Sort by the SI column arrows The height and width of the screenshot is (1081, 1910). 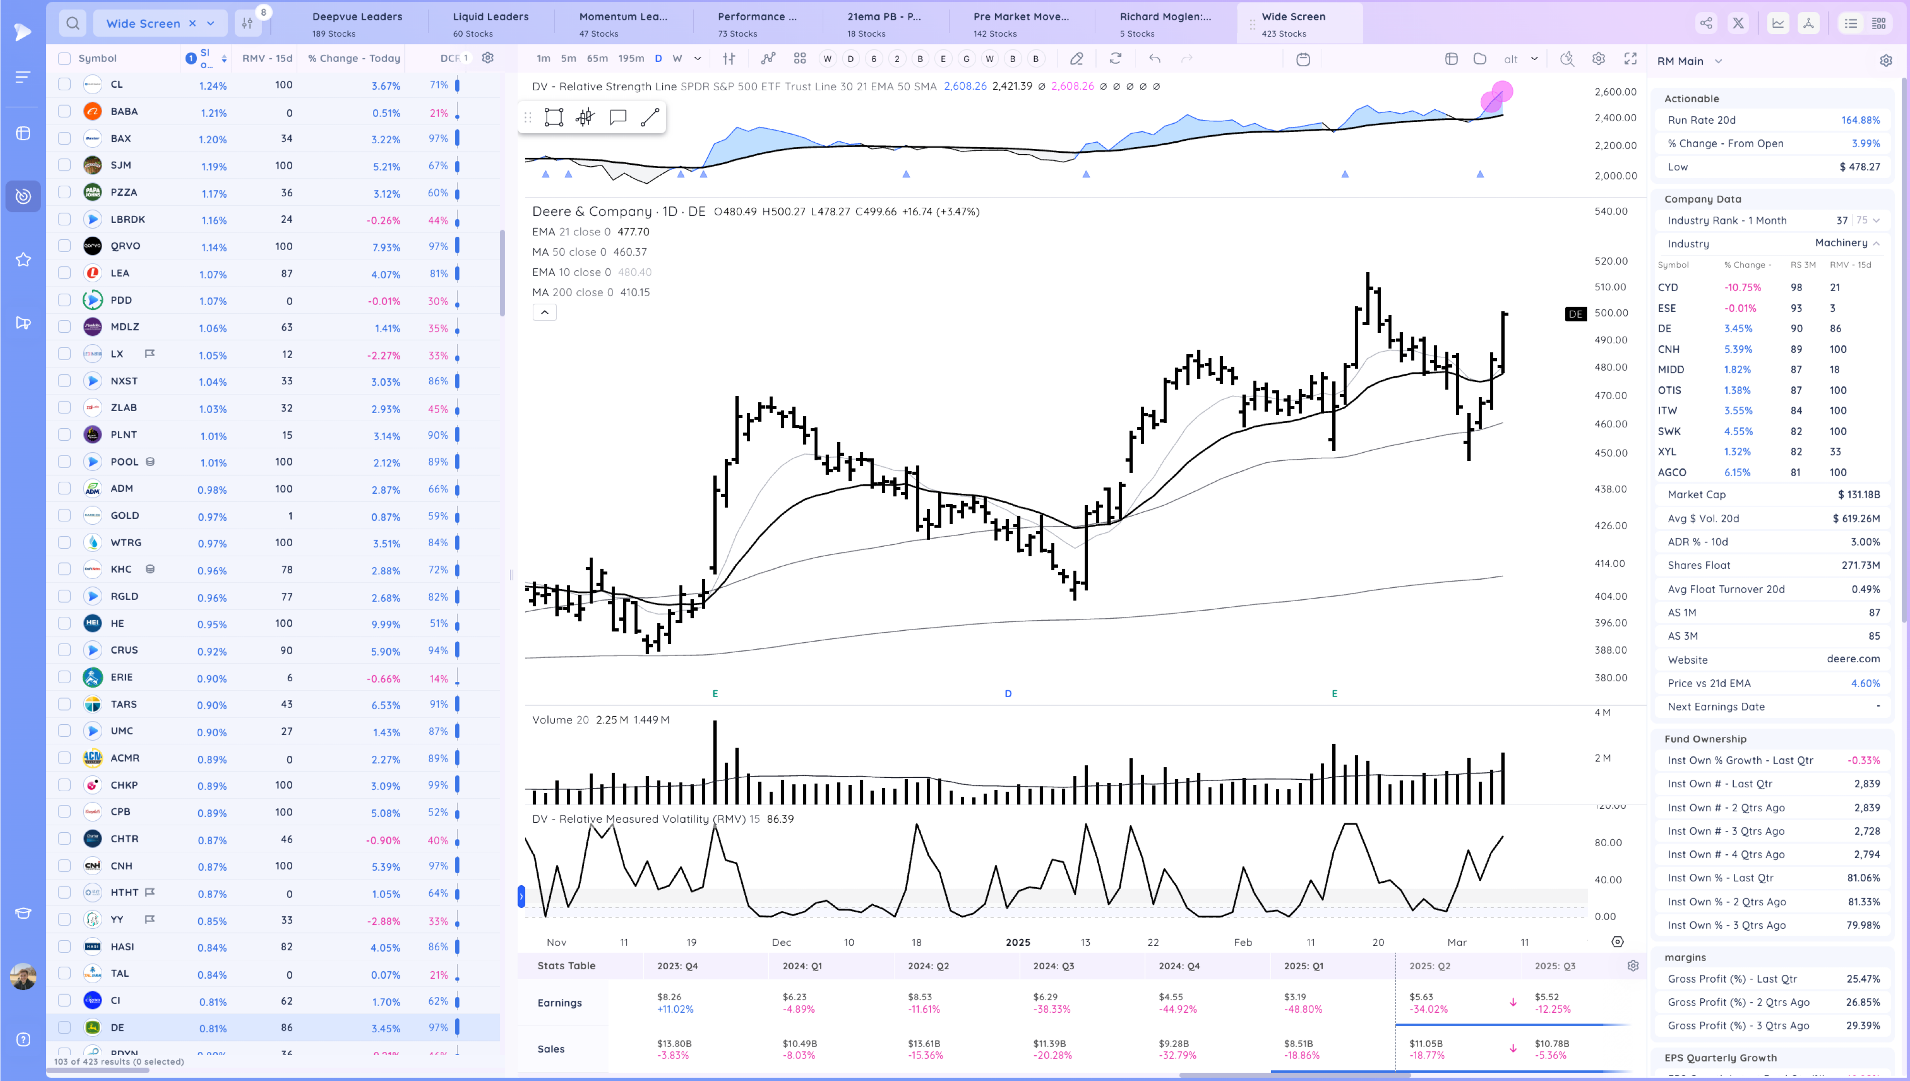click(x=224, y=59)
